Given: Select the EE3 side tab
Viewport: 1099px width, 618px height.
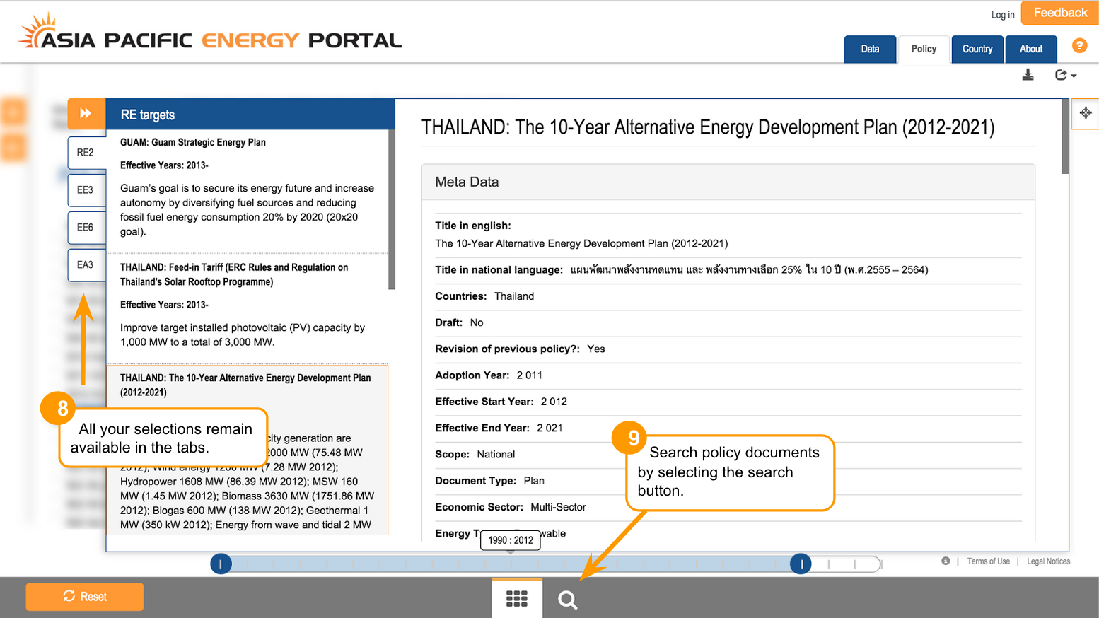Looking at the screenshot, I should (86, 190).
